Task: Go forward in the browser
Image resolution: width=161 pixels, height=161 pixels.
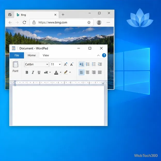Action: point(17,22)
